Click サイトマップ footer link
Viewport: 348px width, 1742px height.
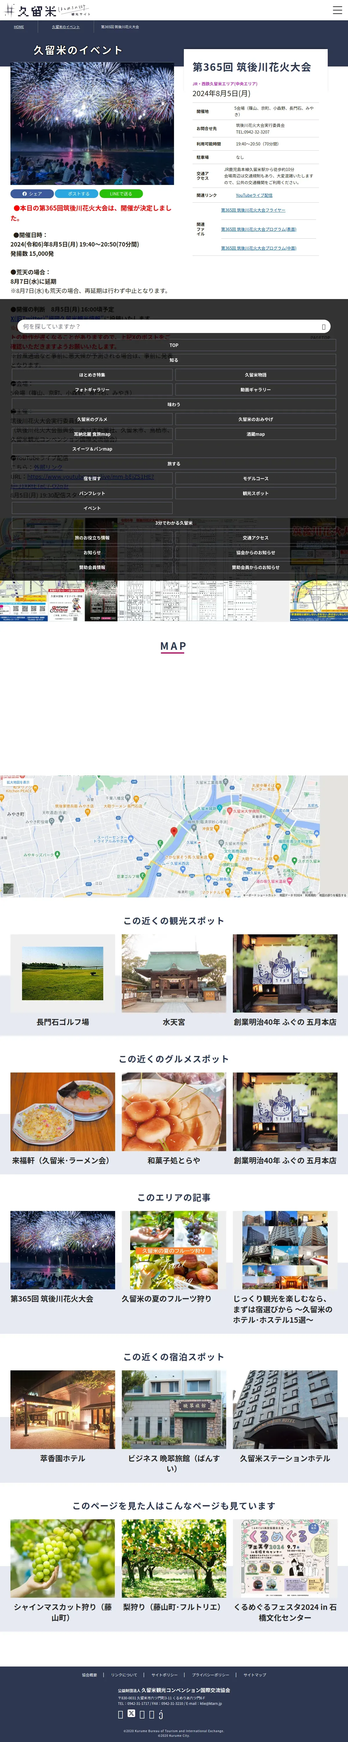[255, 1675]
